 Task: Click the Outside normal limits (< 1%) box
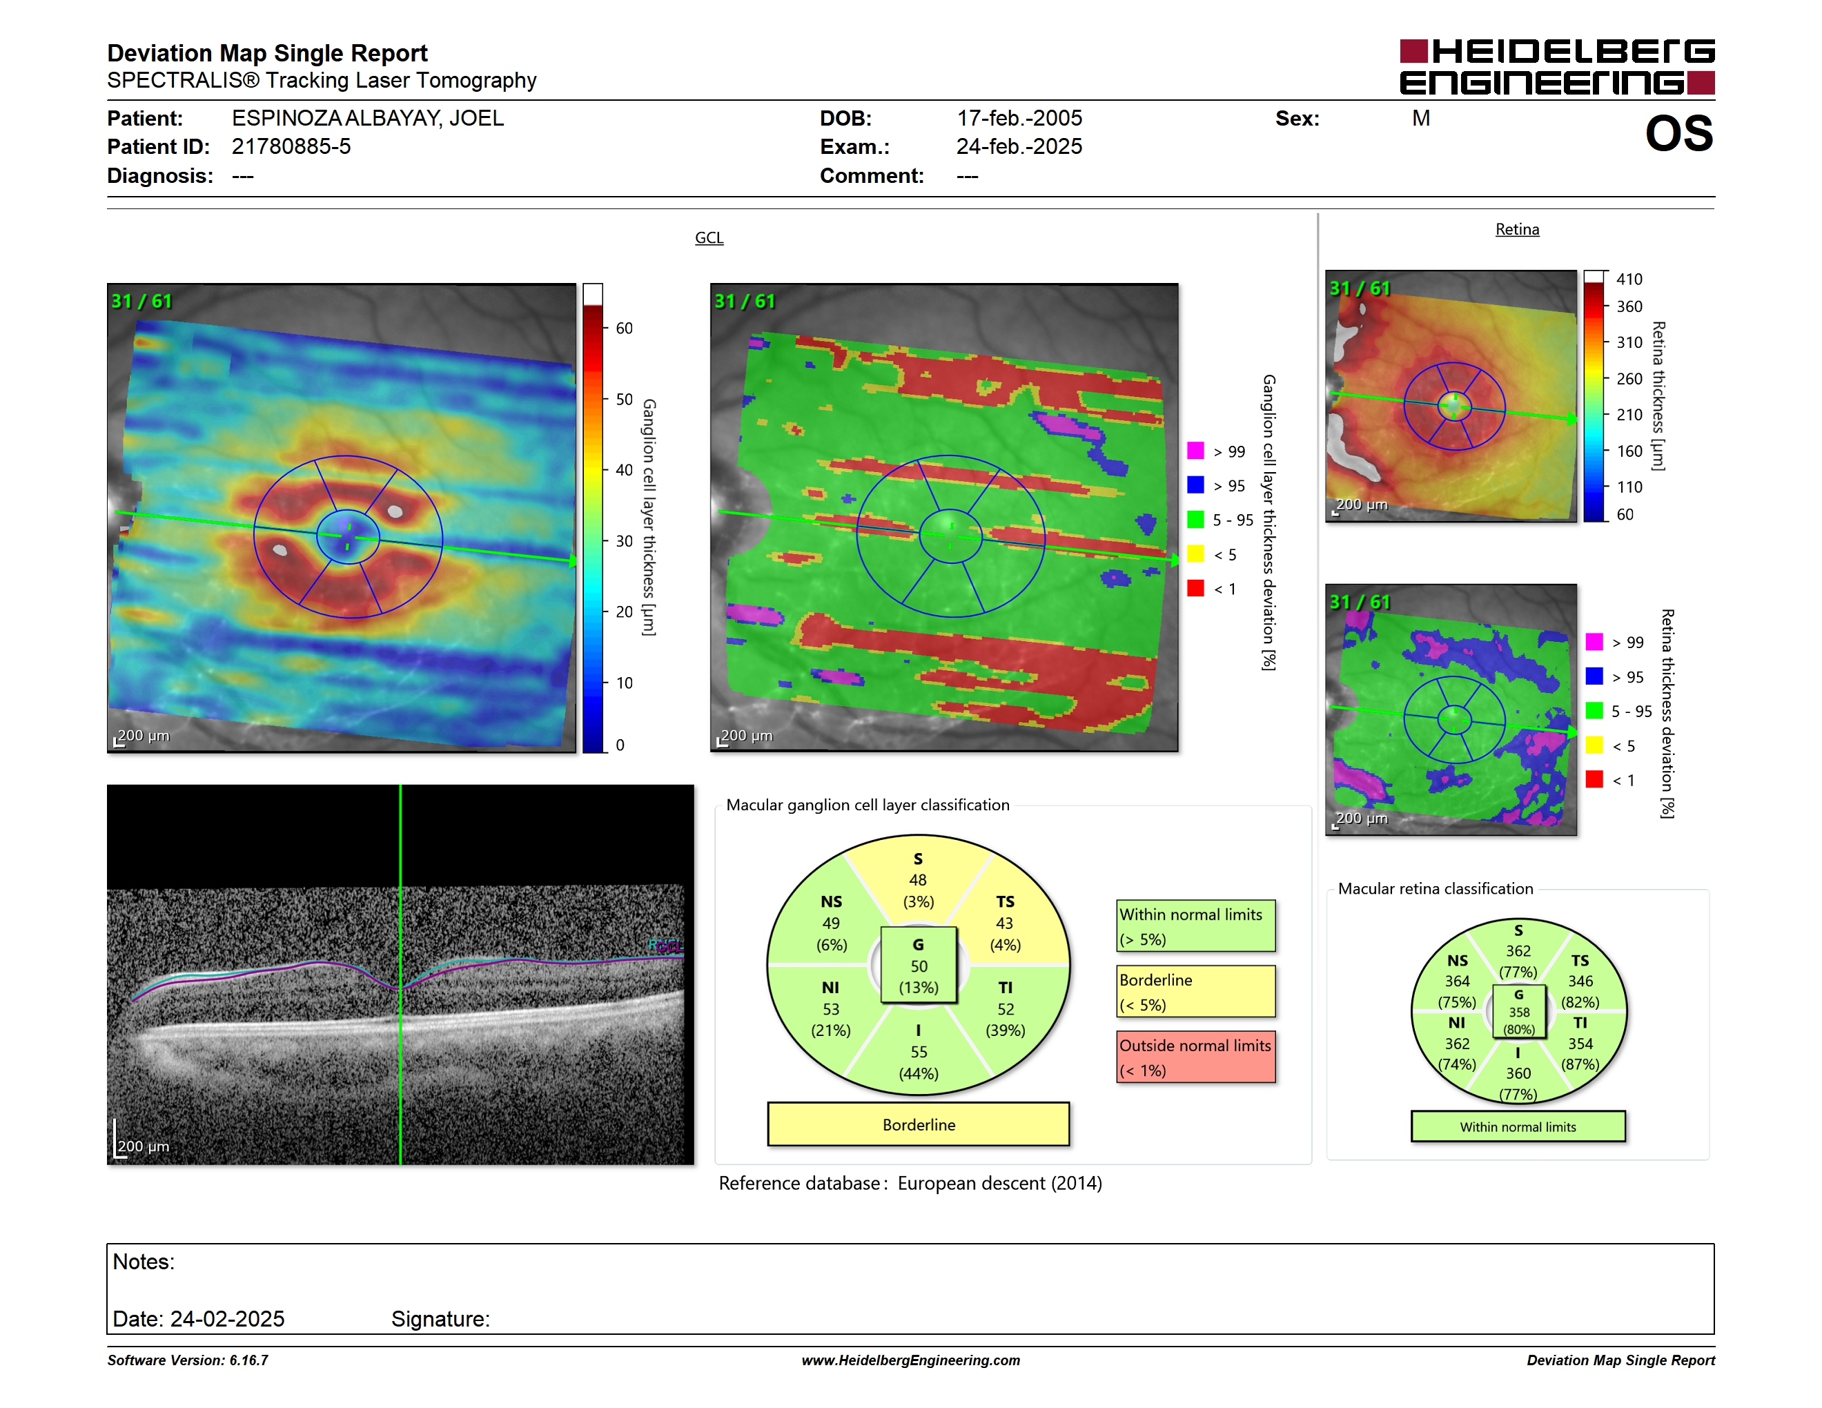[1195, 1057]
